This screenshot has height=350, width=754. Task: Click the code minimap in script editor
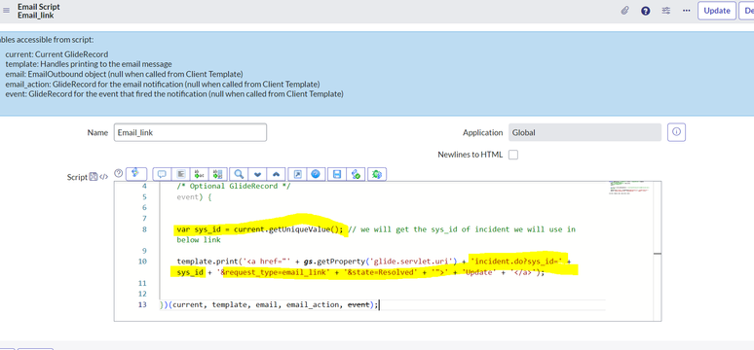[x=629, y=188]
